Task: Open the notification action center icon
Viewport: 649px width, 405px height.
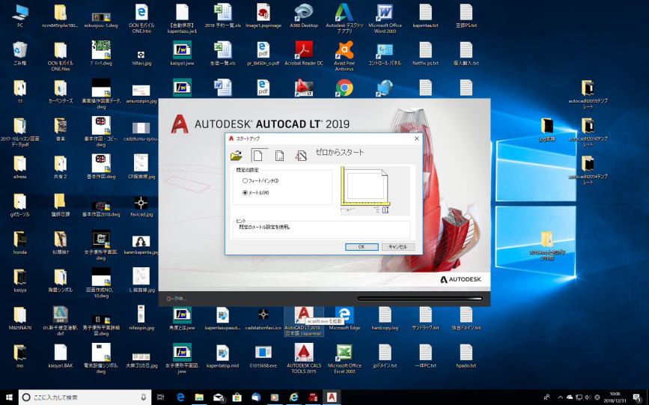Action: point(637,397)
